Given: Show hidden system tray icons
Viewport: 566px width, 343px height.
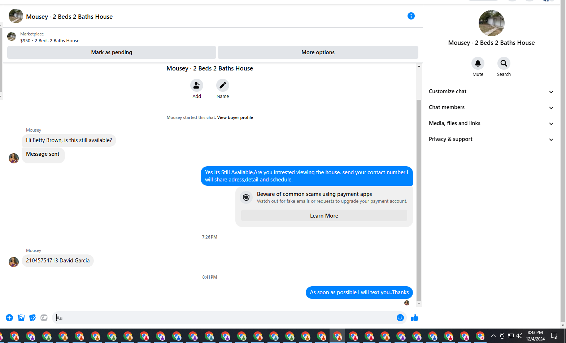Looking at the screenshot, I should [493, 336].
